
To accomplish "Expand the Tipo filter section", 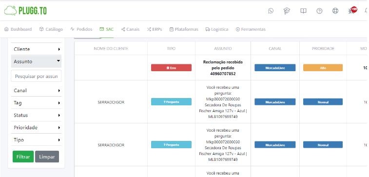I will pyautogui.click(x=36, y=140).
